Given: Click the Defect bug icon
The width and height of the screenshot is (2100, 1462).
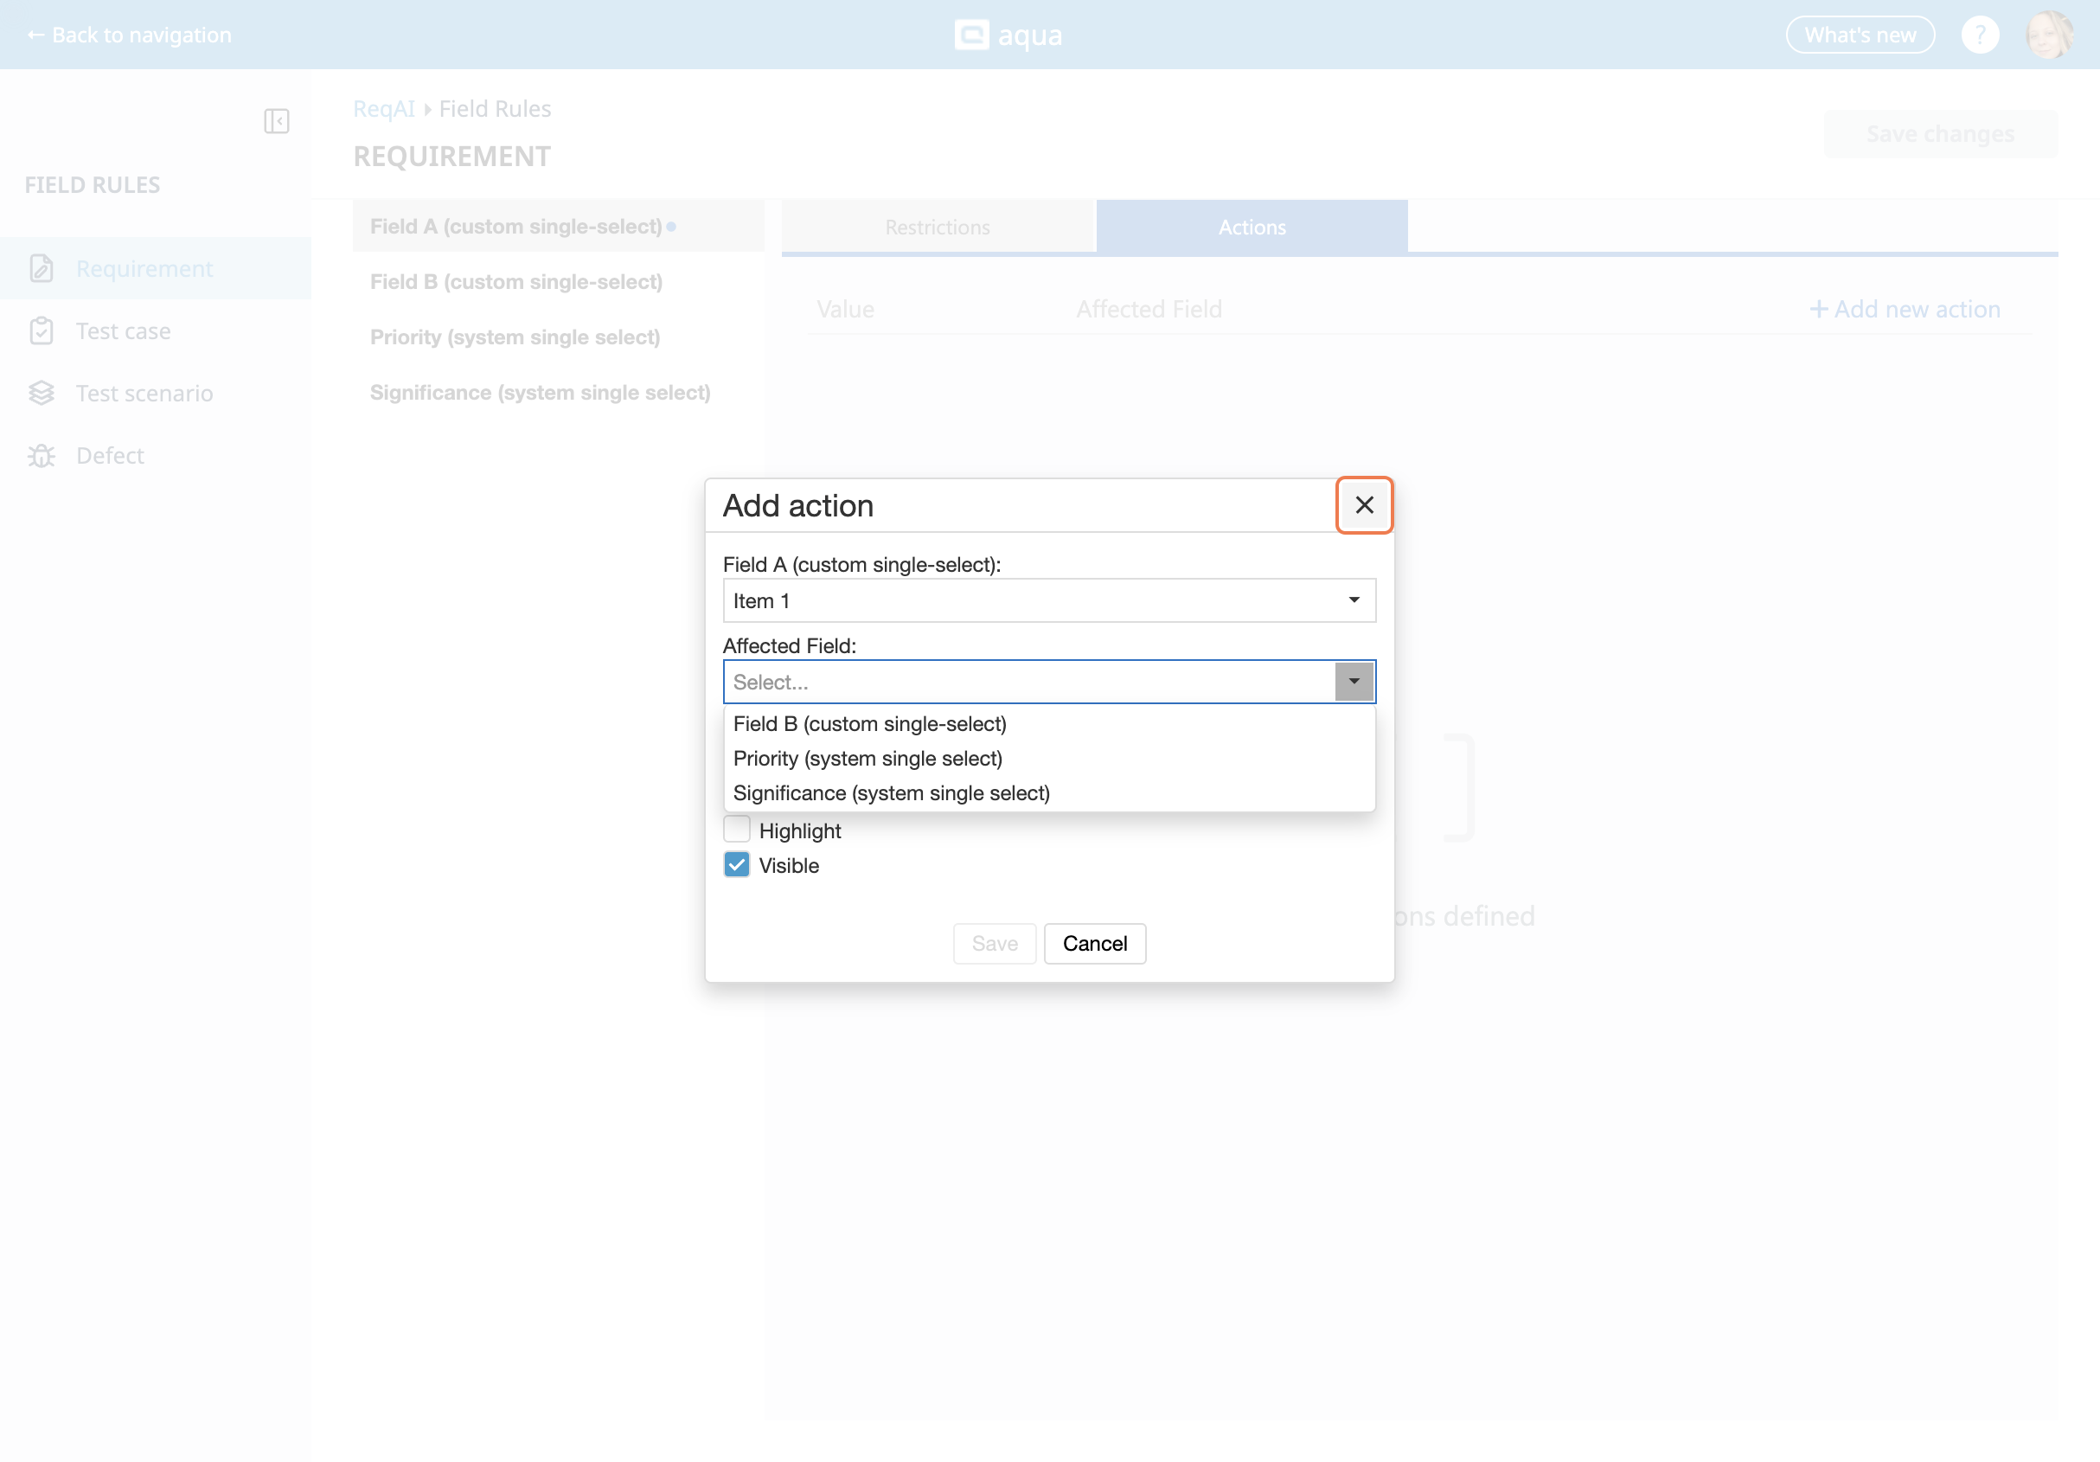Looking at the screenshot, I should [x=42, y=455].
